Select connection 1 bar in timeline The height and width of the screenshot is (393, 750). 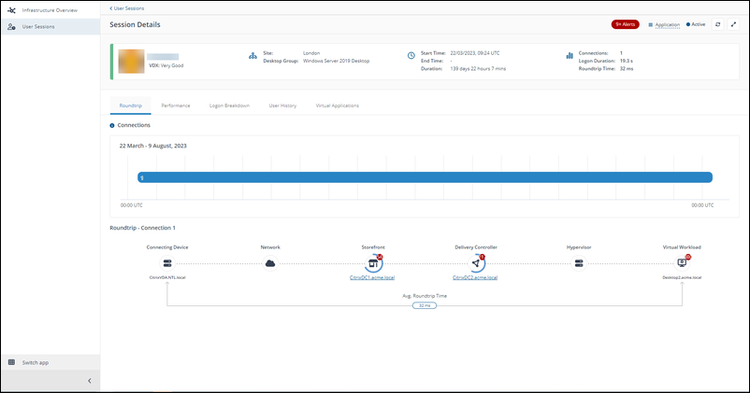425,177
